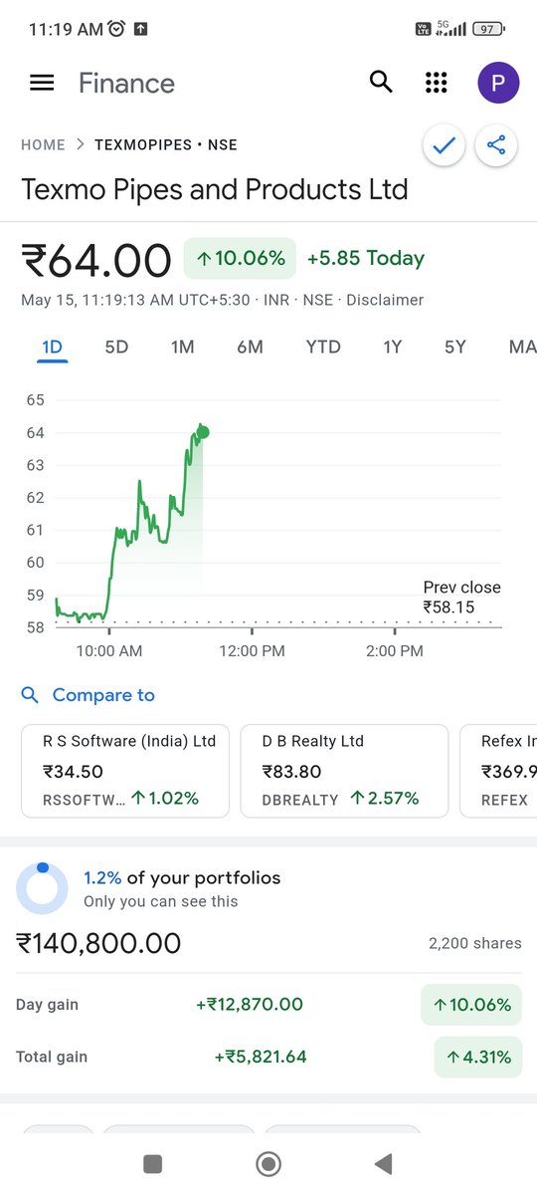537x1195 pixels.
Task: Tap the ₹140,800.00 holding value
Action: tap(98, 943)
